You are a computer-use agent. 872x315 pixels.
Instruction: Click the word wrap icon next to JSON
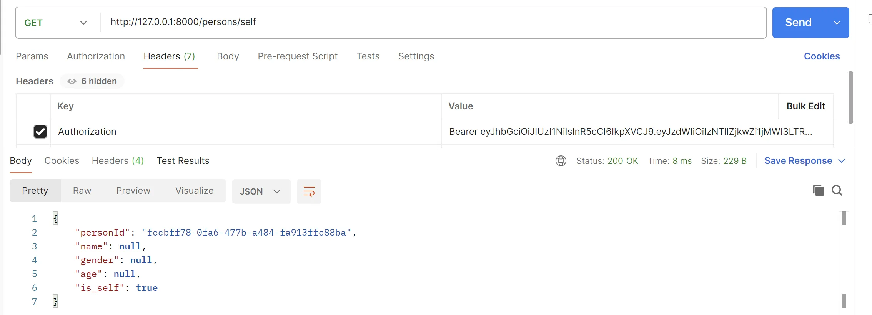[309, 191]
